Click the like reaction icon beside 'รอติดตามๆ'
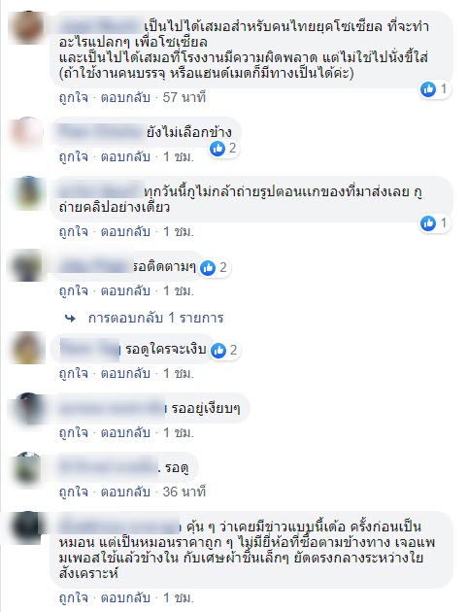The height and width of the screenshot is (612, 468). pyautogui.click(x=208, y=268)
